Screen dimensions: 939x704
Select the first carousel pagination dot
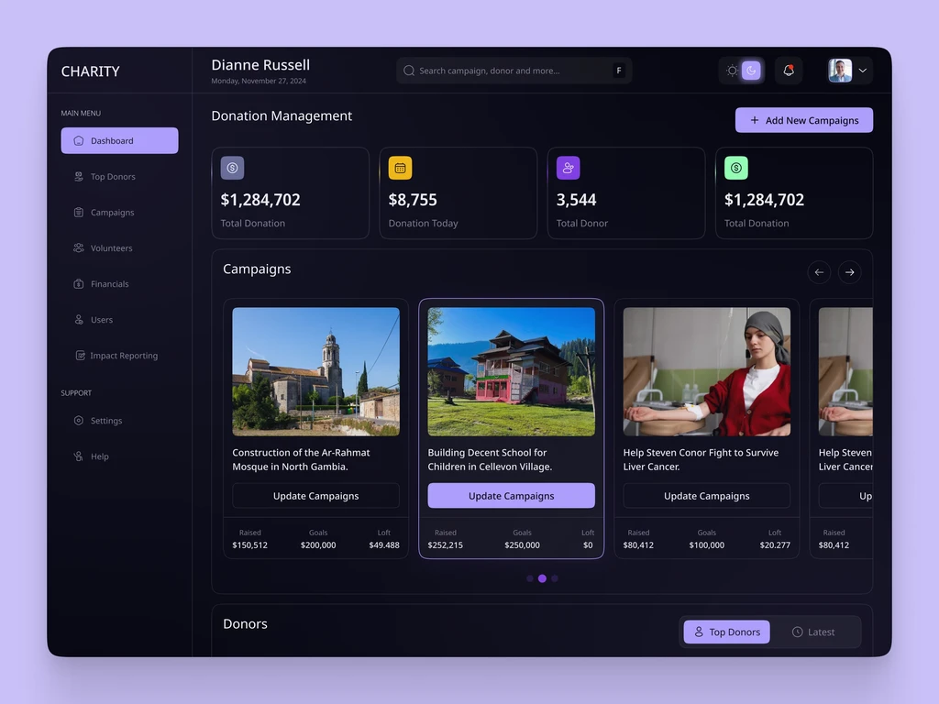click(529, 579)
